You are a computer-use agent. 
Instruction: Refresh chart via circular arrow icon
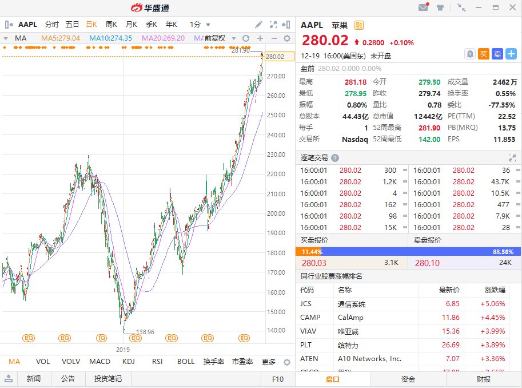point(246,38)
